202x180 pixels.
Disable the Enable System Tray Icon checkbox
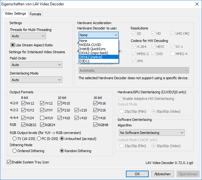pyautogui.click(x=9, y=162)
